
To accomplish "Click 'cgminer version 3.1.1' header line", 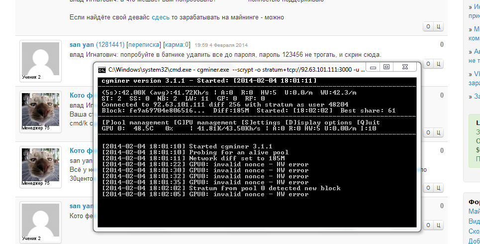I will (x=209, y=81).
